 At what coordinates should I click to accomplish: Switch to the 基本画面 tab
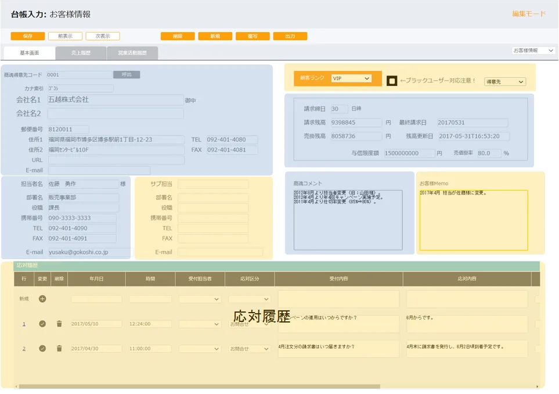pos(30,53)
